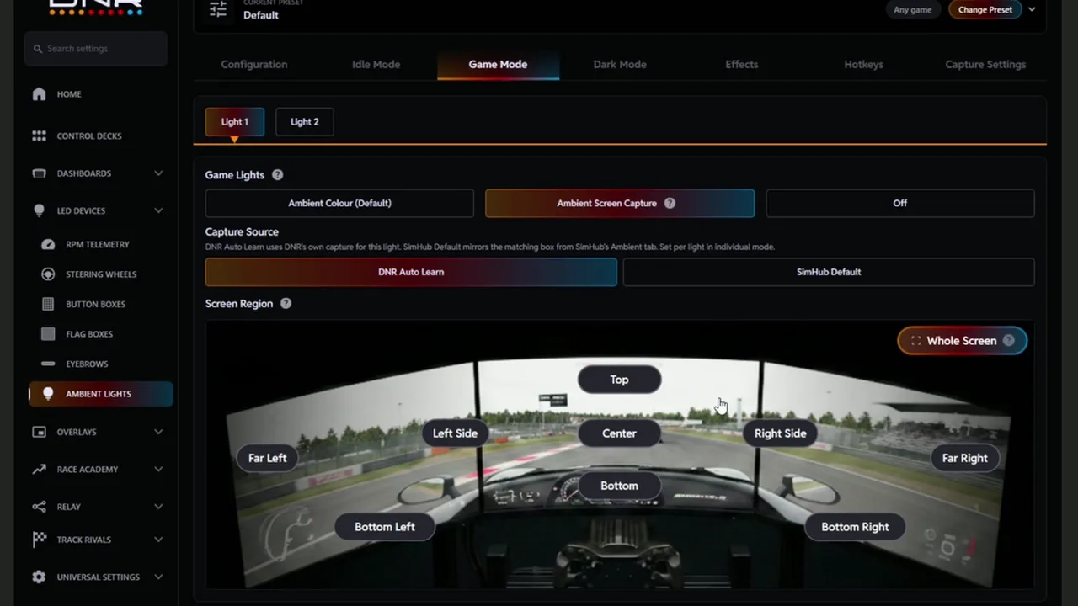Show help for Screen Region
Screen dimensions: 1078x606
(286, 304)
